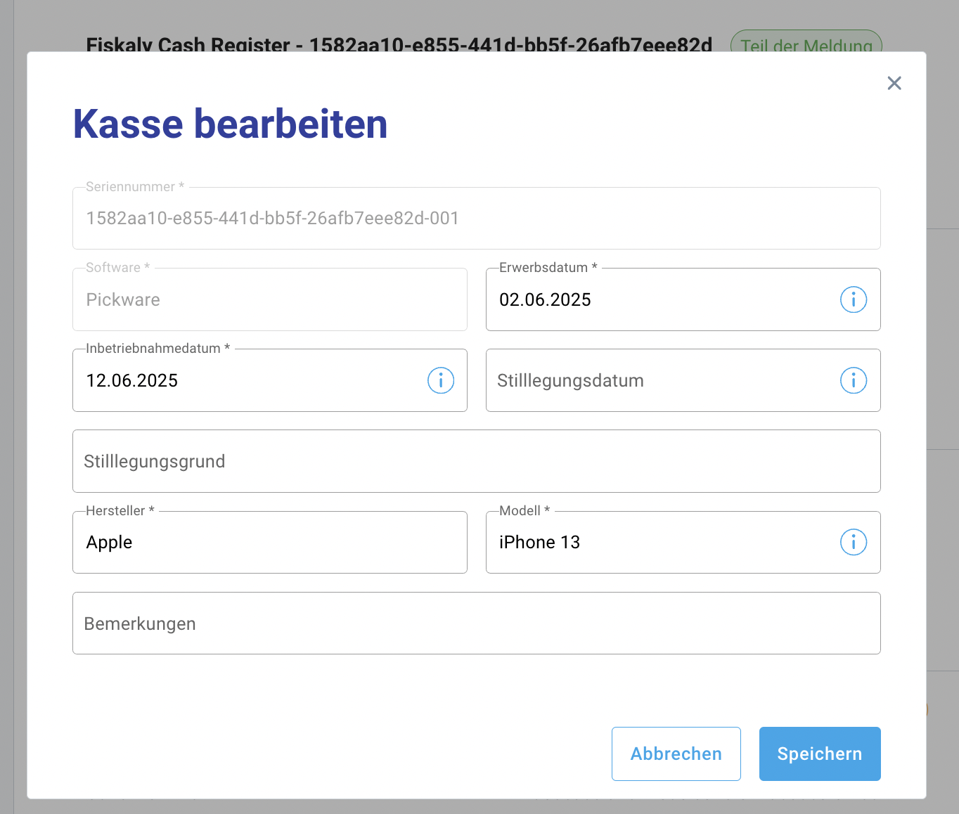Click the disabled Software field with Pickware
Image resolution: width=959 pixels, height=814 pixels.
point(269,300)
